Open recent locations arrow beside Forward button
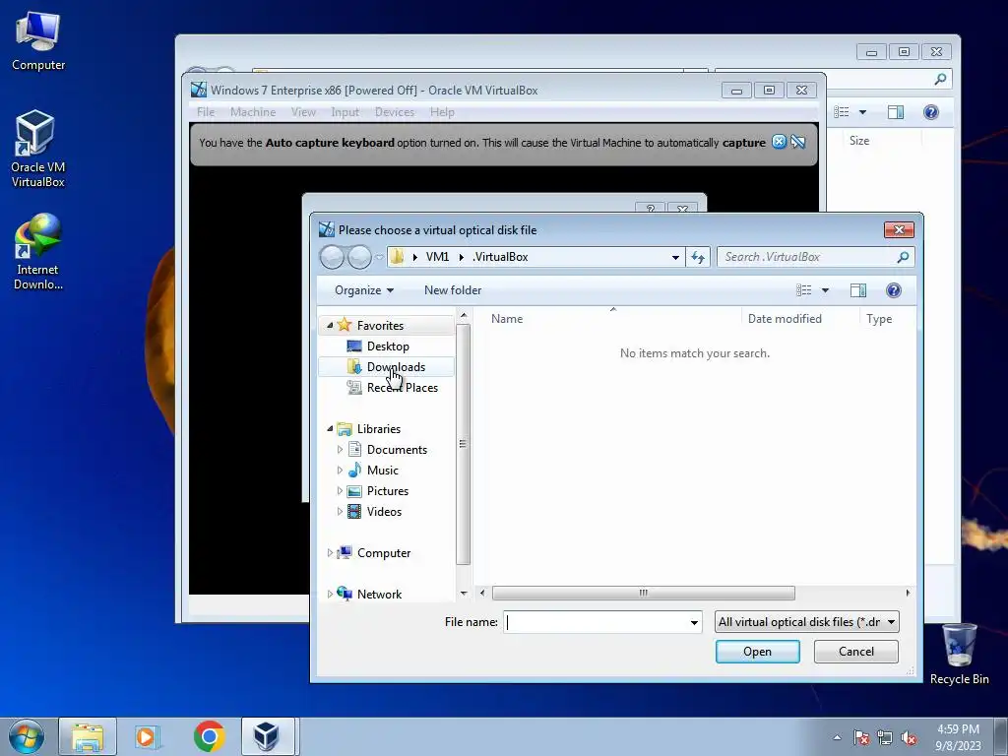This screenshot has height=756, width=1008. 379,257
